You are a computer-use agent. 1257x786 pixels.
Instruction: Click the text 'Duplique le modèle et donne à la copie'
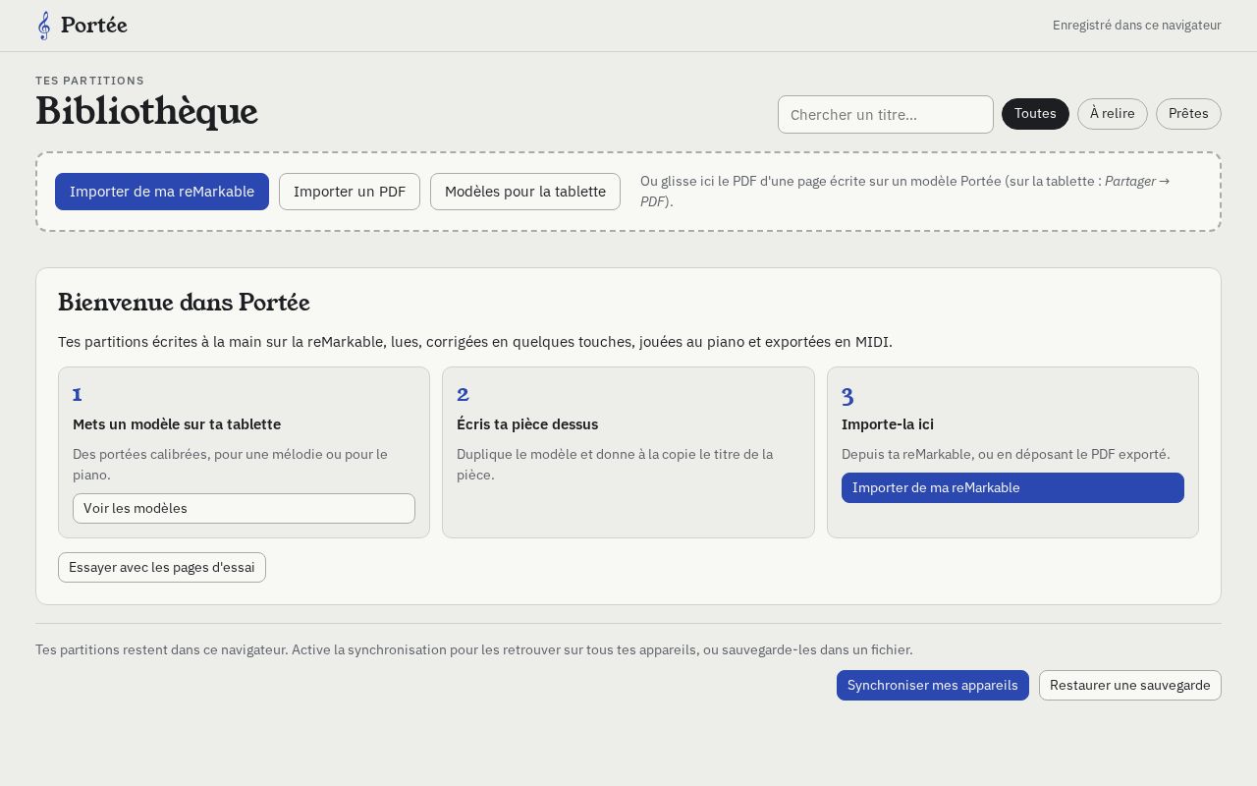[615, 464]
